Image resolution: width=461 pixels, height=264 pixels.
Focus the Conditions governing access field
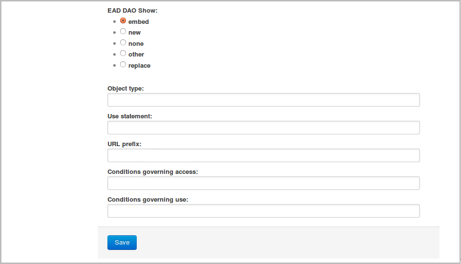click(x=263, y=183)
